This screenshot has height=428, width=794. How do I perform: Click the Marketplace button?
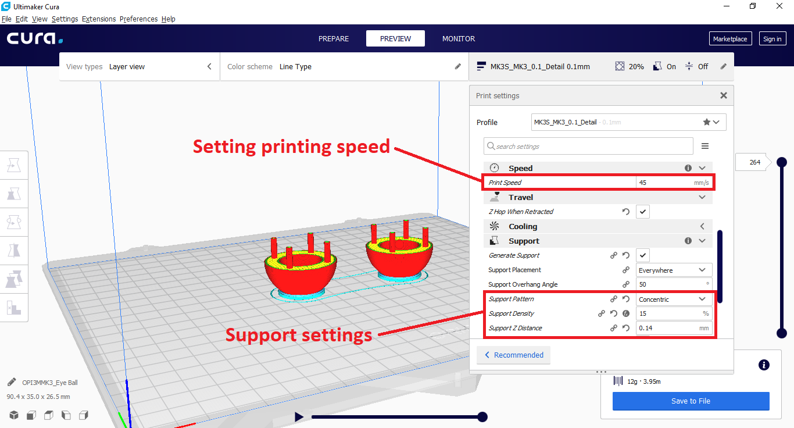tap(731, 39)
